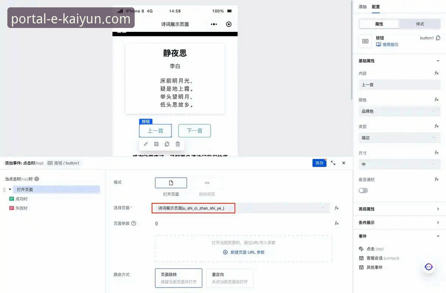446x293 pixels.
Task: Click the 保存 button
Action: click(319, 163)
